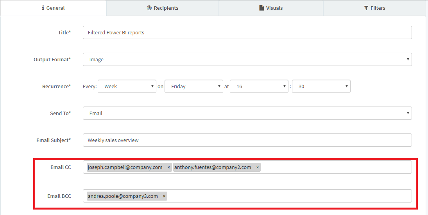428x215 pixels.
Task: Click the target icon on Recipients tab
Action: [x=149, y=8]
